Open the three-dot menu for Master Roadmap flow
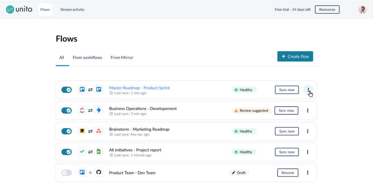This screenshot has height=195, width=373. [308, 90]
